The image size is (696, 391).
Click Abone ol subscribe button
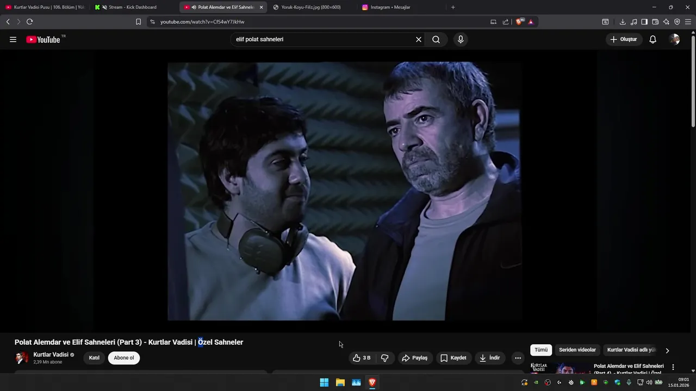(124, 358)
